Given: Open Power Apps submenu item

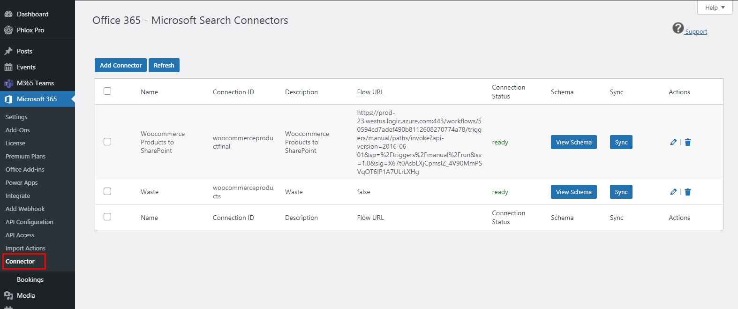Looking at the screenshot, I should (x=22, y=183).
